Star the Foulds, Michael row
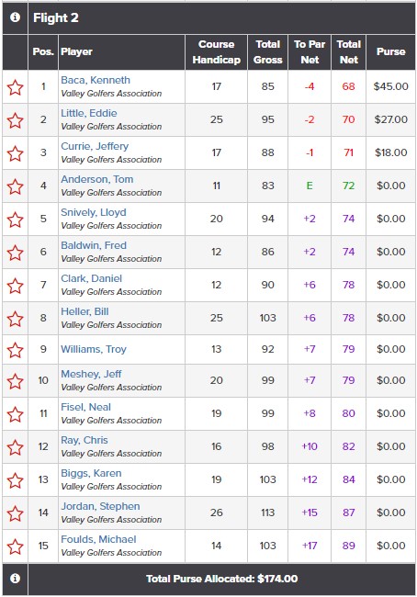Image resolution: width=417 pixels, height=597 pixels. pos(16,546)
